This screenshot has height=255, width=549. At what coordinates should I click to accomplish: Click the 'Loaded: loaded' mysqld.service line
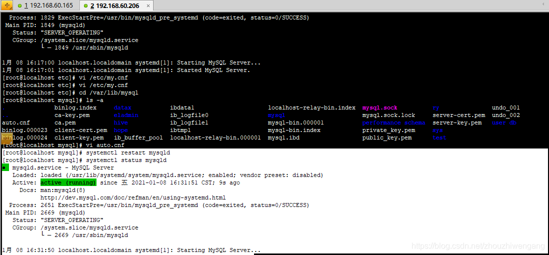(x=167, y=175)
